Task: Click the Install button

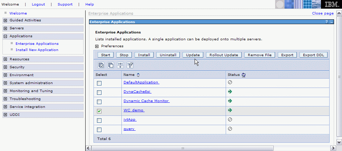Action: pyautogui.click(x=144, y=55)
